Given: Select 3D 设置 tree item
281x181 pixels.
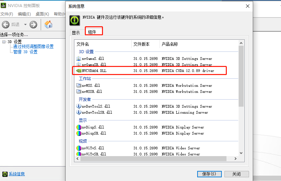Looking at the screenshot, I should tap(14, 42).
